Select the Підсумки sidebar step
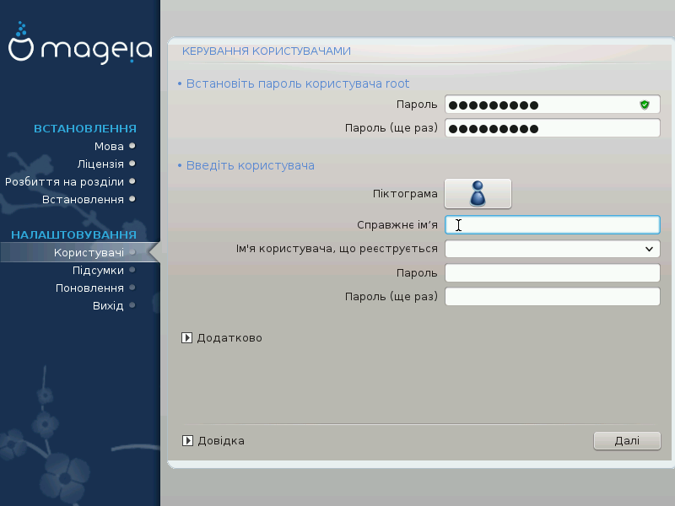 point(98,271)
